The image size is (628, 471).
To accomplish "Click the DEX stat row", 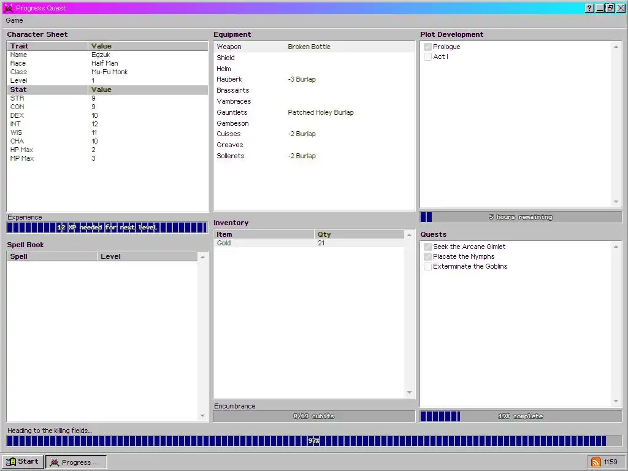I will click(107, 115).
